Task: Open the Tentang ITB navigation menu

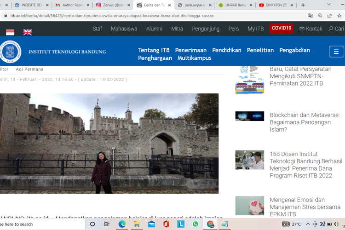Action: pyautogui.click(x=154, y=50)
